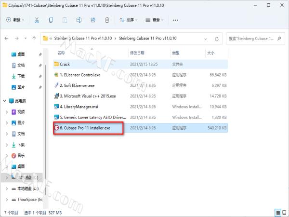Open pinned Downloads (下载) in quick access
The image size is (289, 217).
(x=21, y=76)
